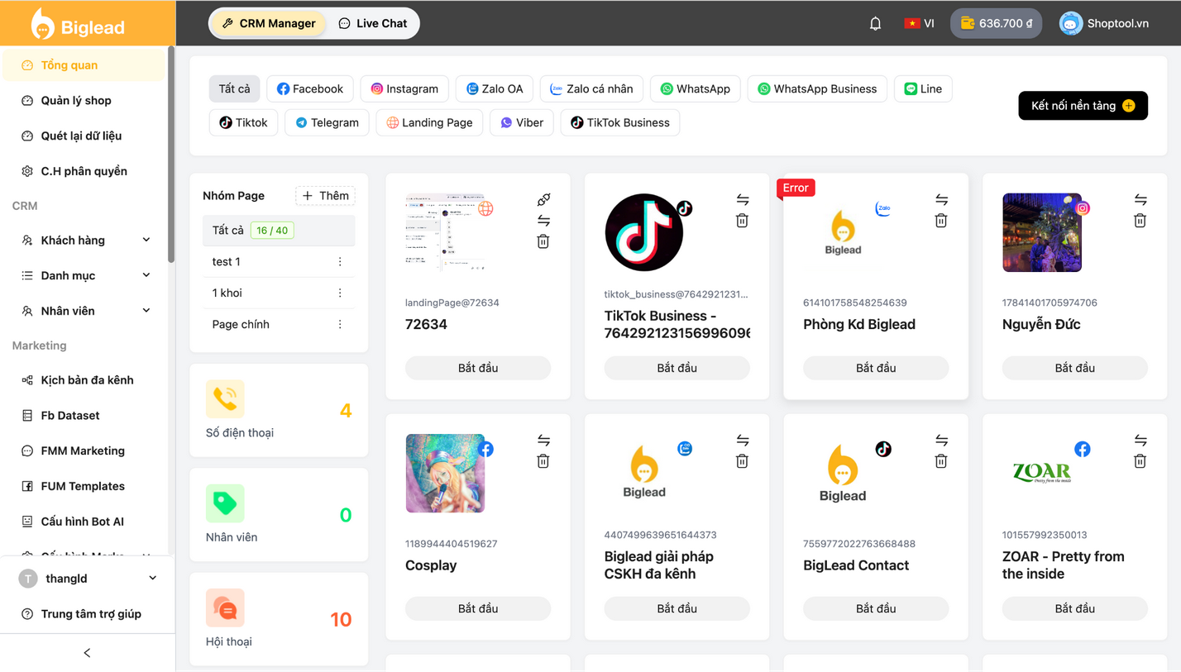1181x672 pixels.
Task: Switch to the Live Chat tab
Action: tap(373, 23)
